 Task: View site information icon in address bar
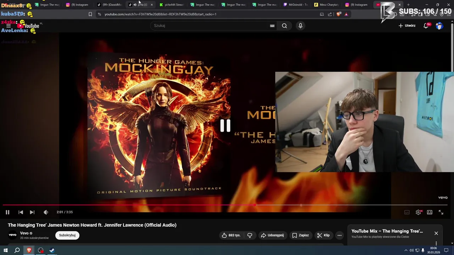click(x=99, y=14)
